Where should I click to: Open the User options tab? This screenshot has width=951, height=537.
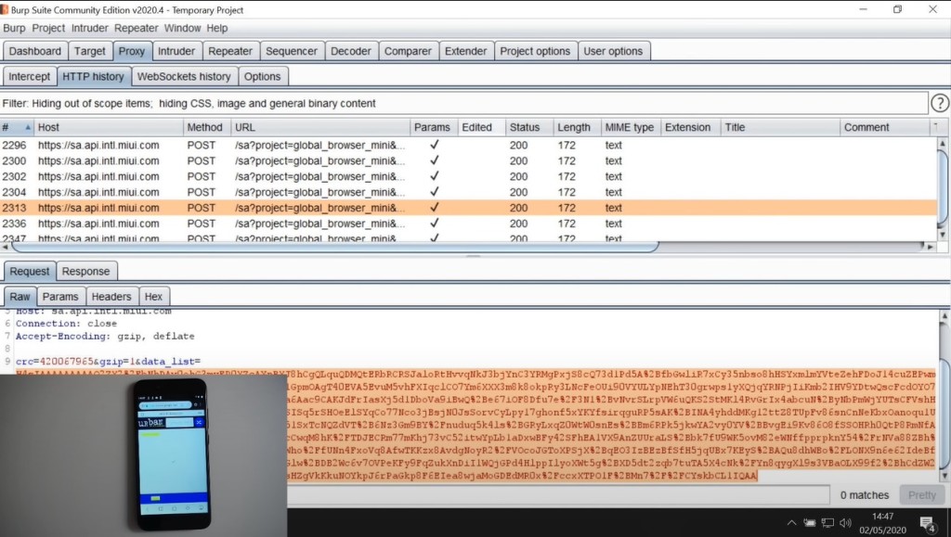tap(613, 51)
